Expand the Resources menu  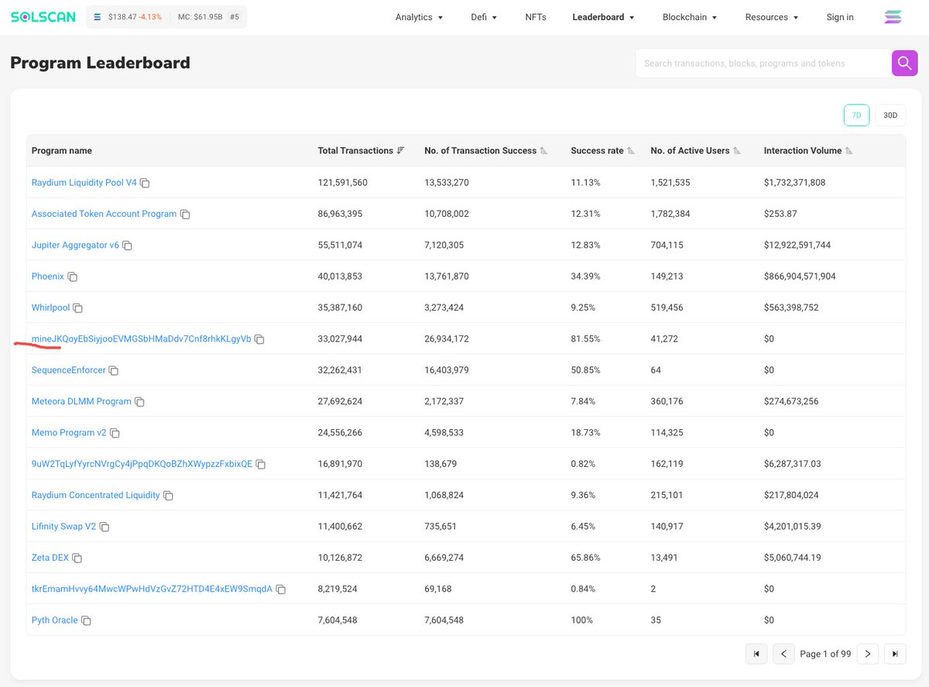pos(773,17)
